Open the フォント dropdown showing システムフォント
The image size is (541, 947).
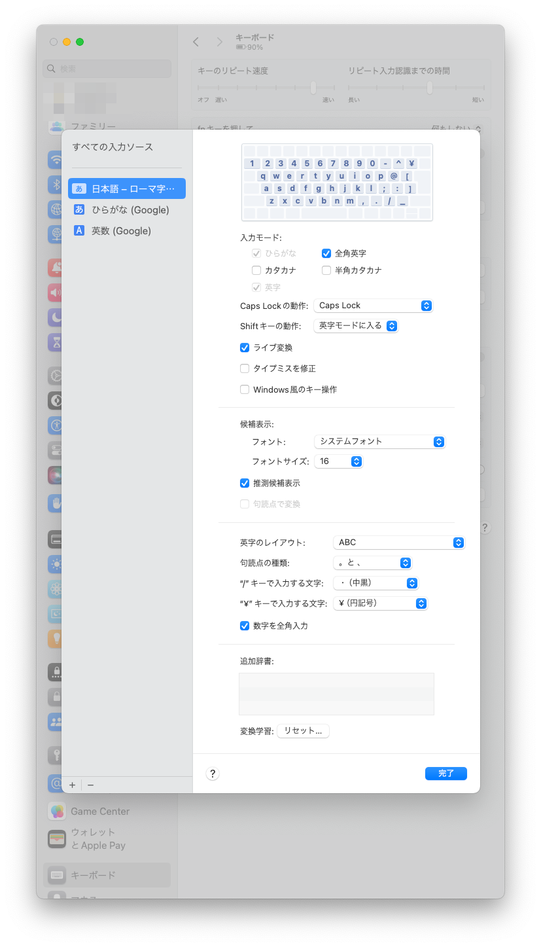click(x=379, y=442)
